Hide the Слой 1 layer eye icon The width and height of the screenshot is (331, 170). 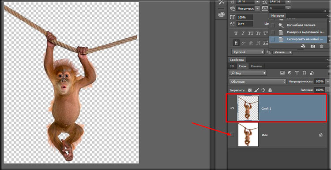coord(232,108)
